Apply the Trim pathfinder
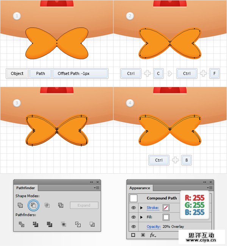 [x=36, y=224]
